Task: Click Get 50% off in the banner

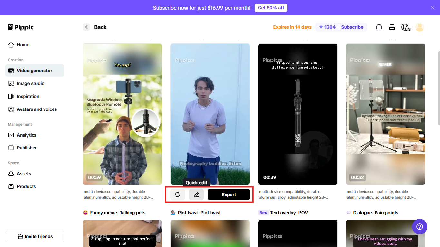Action: (271, 7)
